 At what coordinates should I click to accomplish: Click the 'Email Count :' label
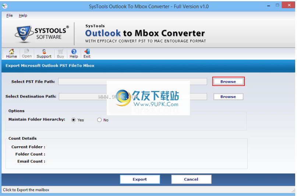(31, 161)
